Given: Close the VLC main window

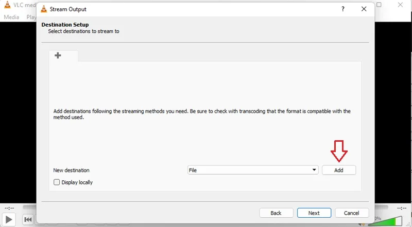Looking at the screenshot, I should click(400, 5).
